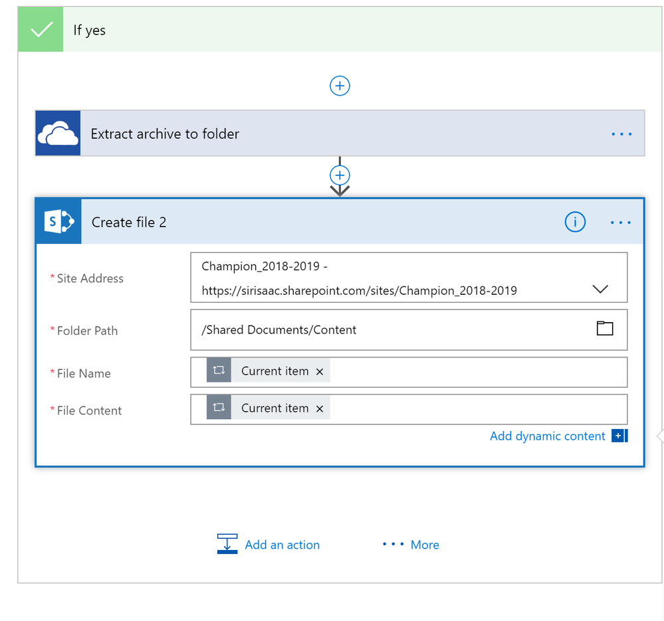Click Add an action link

click(x=282, y=545)
